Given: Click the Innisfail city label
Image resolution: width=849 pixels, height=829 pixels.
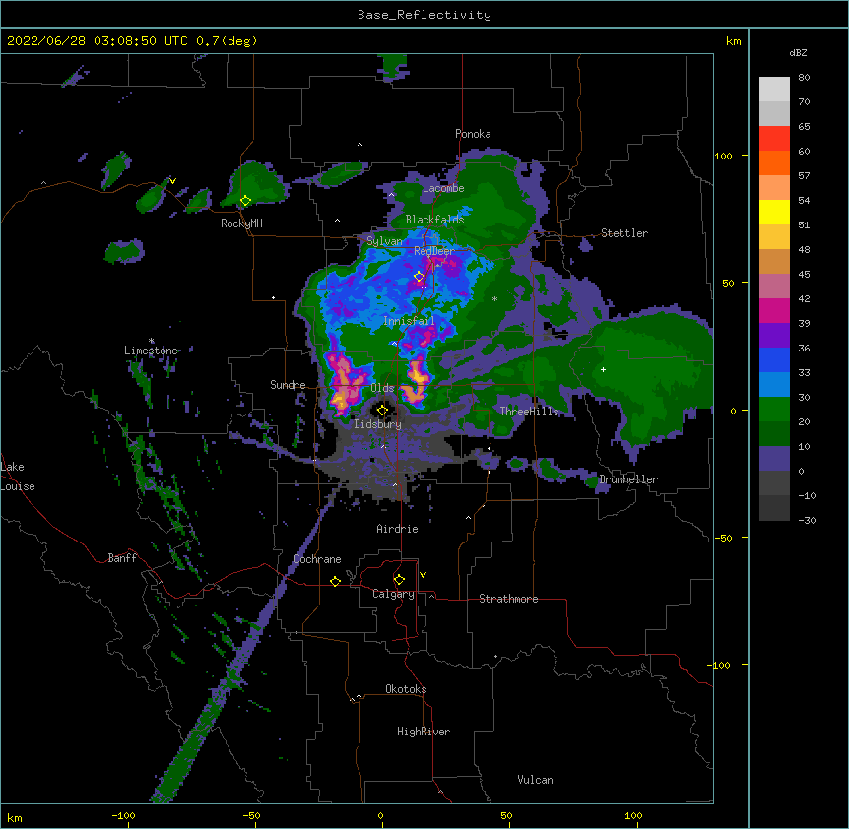Looking at the screenshot, I should [x=409, y=321].
